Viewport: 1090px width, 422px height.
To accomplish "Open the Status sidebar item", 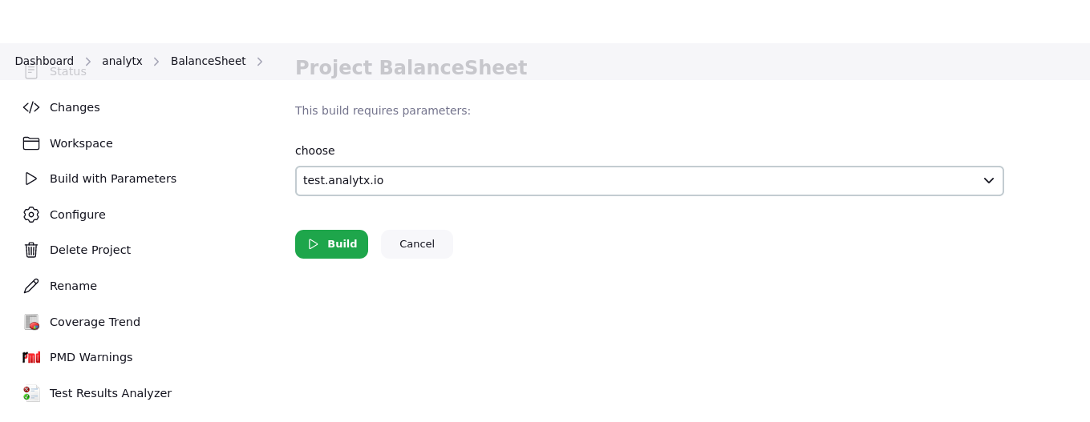I will pyautogui.click(x=67, y=72).
